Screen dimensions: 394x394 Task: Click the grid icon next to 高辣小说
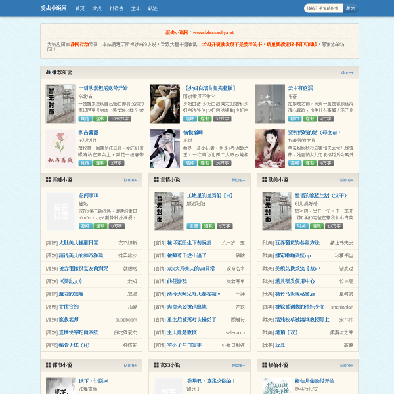pyautogui.click(x=48, y=180)
